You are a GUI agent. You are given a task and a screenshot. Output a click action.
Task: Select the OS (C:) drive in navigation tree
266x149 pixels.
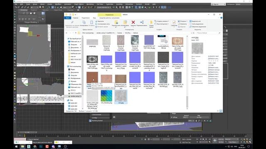coord(72,90)
